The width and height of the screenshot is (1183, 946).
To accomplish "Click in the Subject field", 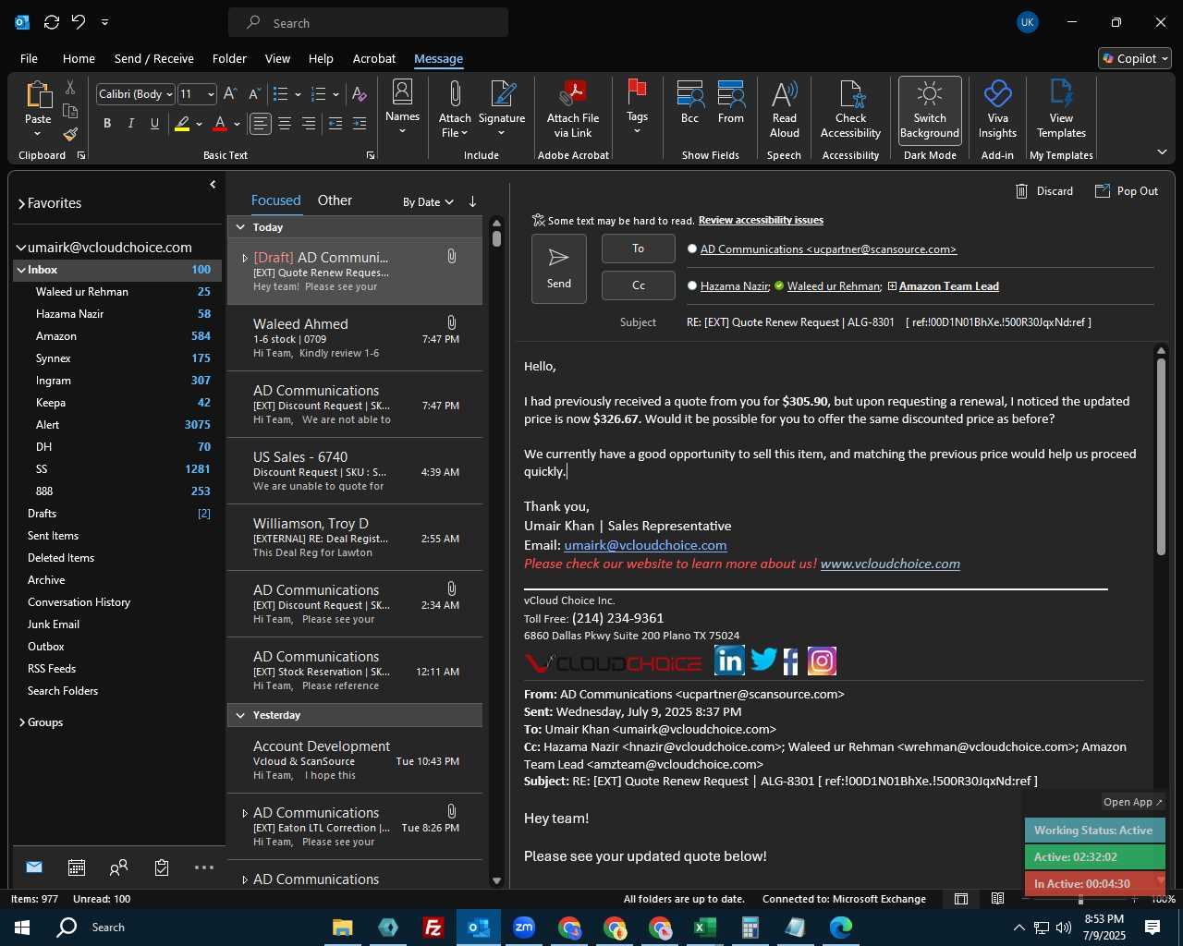I will point(920,322).
